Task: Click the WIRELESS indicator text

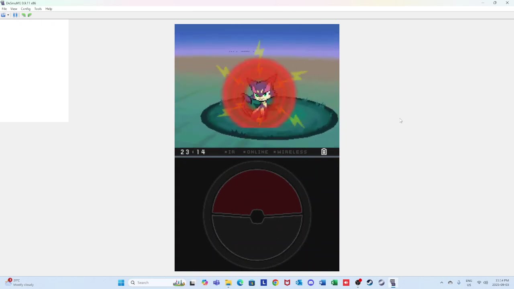Action: 292,152
